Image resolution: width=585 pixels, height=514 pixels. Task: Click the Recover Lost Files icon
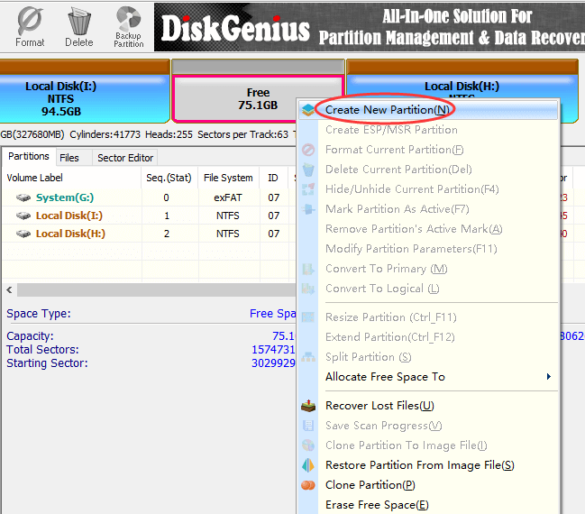tap(308, 406)
